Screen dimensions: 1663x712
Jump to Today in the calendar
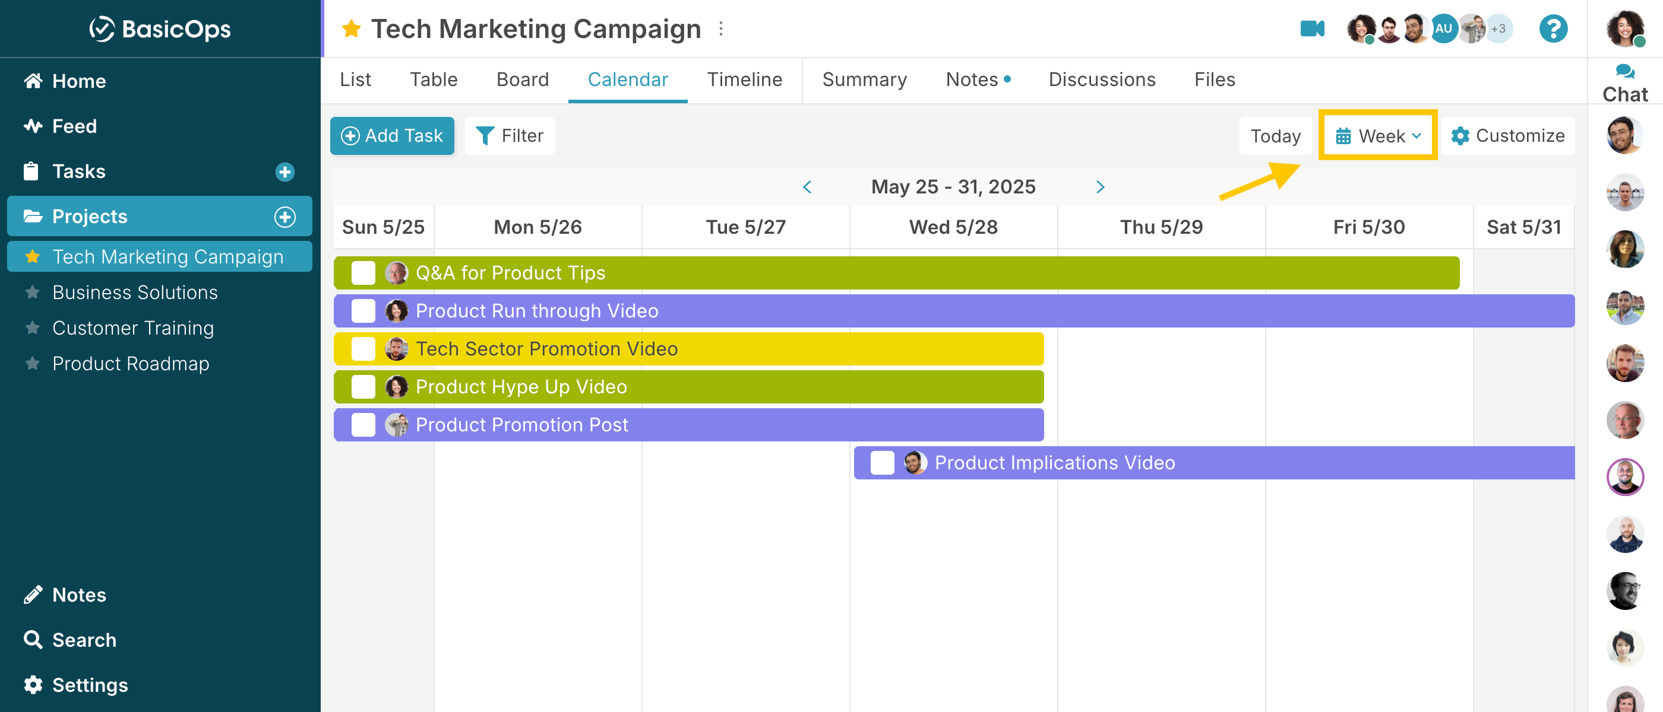(1275, 136)
